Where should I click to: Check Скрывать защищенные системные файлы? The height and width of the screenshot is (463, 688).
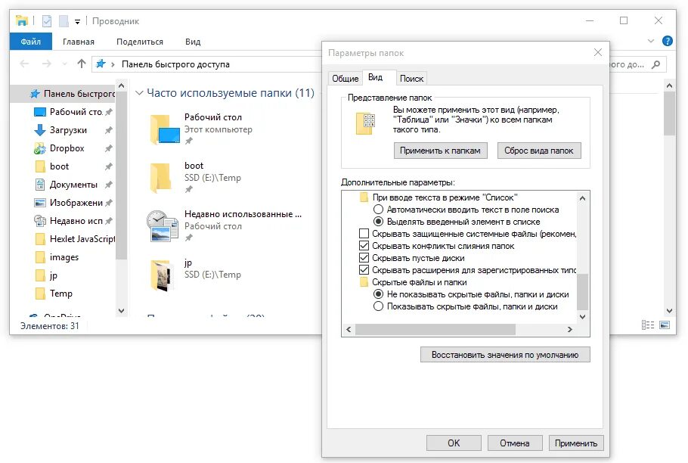click(x=364, y=234)
